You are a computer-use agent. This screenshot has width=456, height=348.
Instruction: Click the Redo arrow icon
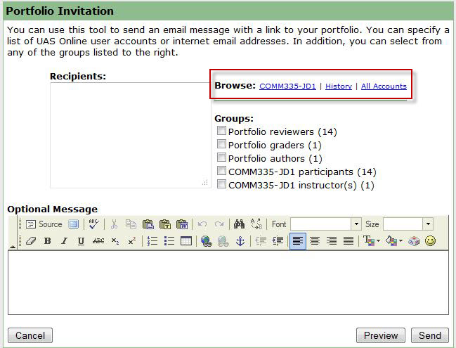(x=219, y=224)
